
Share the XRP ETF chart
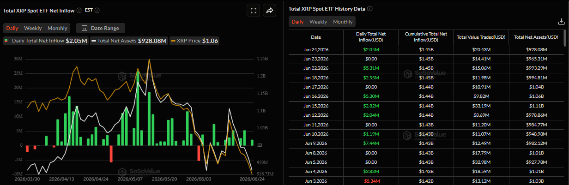pos(270,11)
